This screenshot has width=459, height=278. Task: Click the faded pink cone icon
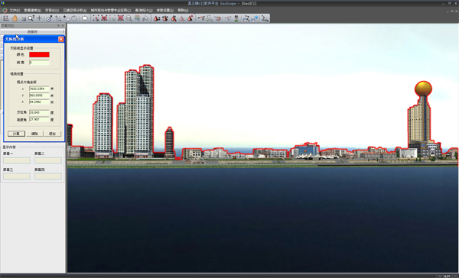point(182,18)
